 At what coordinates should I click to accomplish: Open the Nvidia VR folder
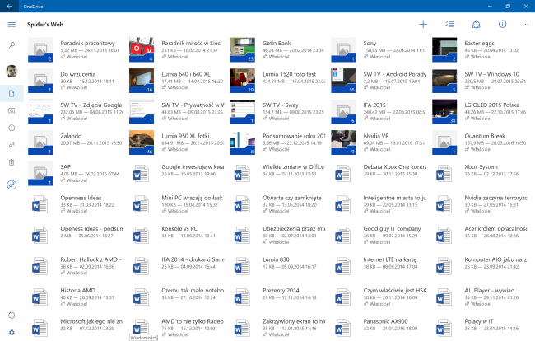coord(379,142)
